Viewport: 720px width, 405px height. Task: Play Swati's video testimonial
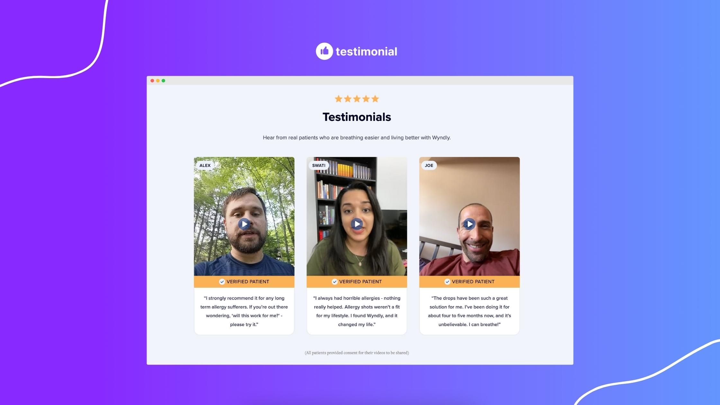(356, 224)
